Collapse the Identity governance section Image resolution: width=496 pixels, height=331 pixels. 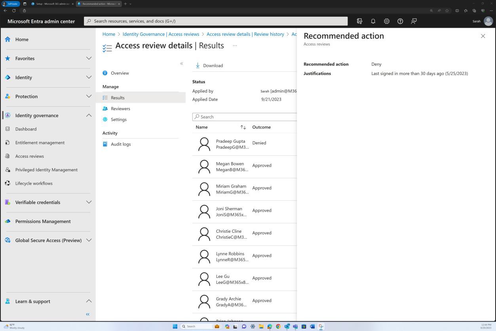(x=89, y=115)
